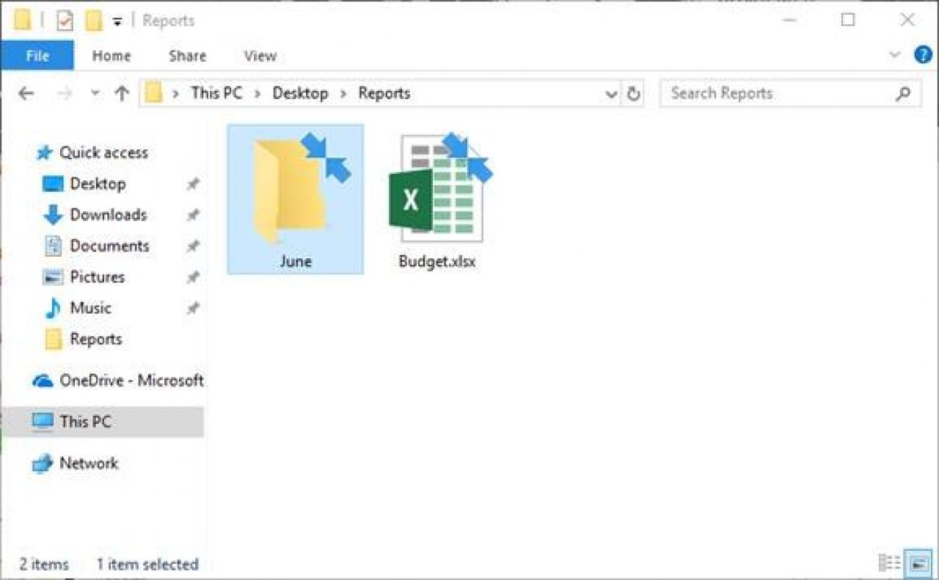Viewport: 939px width, 580px height.
Task: Click New Folder icon in title bar
Action: tap(93, 21)
